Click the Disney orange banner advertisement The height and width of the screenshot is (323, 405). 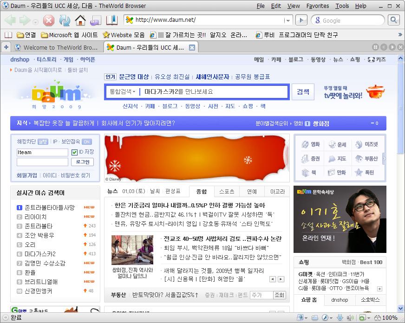[197, 158]
